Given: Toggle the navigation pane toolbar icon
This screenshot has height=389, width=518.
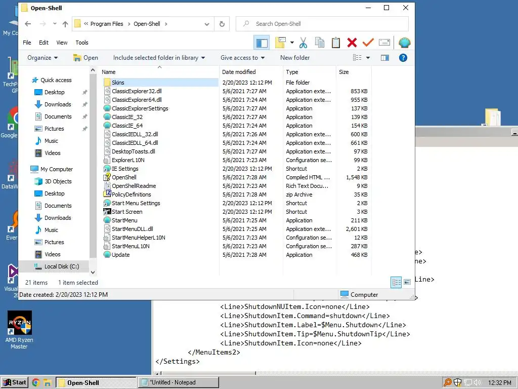Looking at the screenshot, I should [x=262, y=43].
